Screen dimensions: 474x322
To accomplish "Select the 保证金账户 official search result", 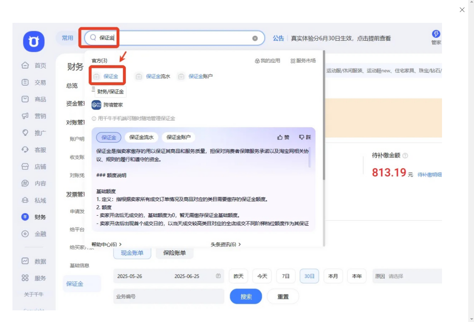I will pyautogui.click(x=195, y=76).
